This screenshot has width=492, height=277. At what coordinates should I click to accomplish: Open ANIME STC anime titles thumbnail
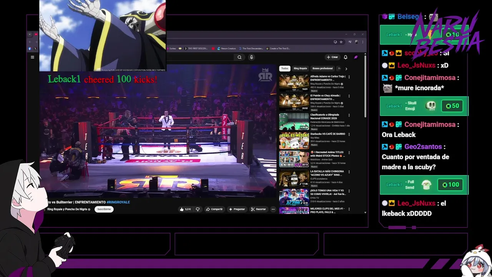click(294, 159)
